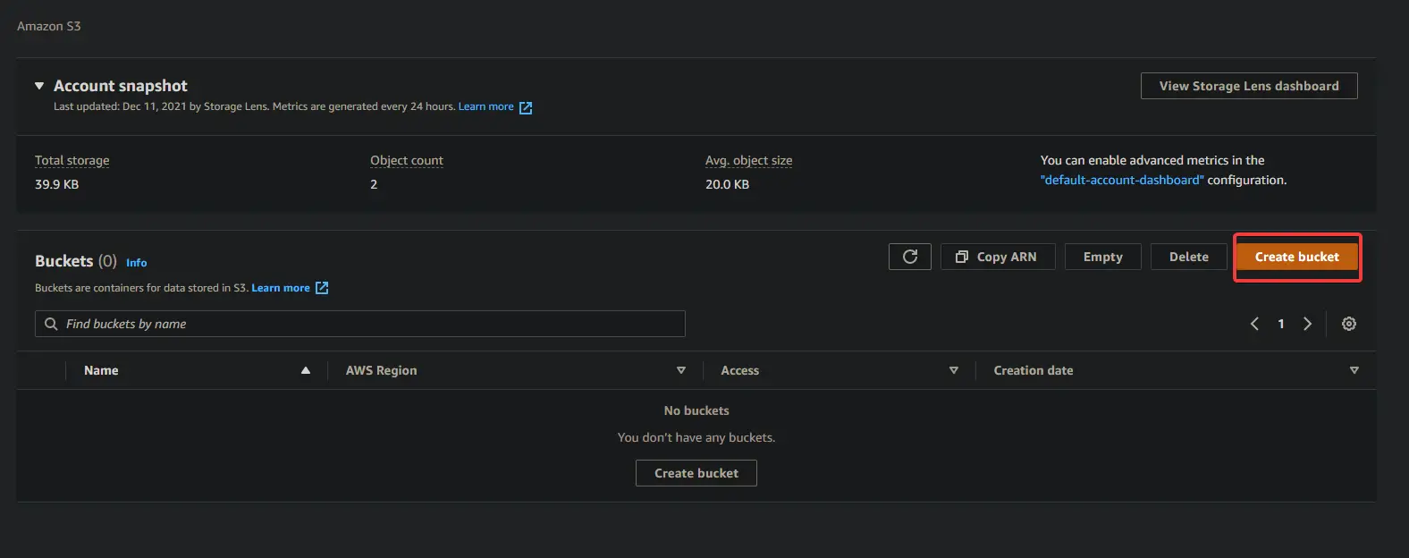Screen dimensions: 1409x558
Task: Sort the Creation date column arrow
Action: pyautogui.click(x=1354, y=370)
